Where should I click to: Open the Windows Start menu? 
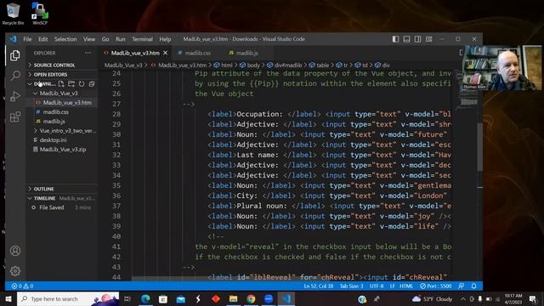pyautogui.click(x=8, y=298)
